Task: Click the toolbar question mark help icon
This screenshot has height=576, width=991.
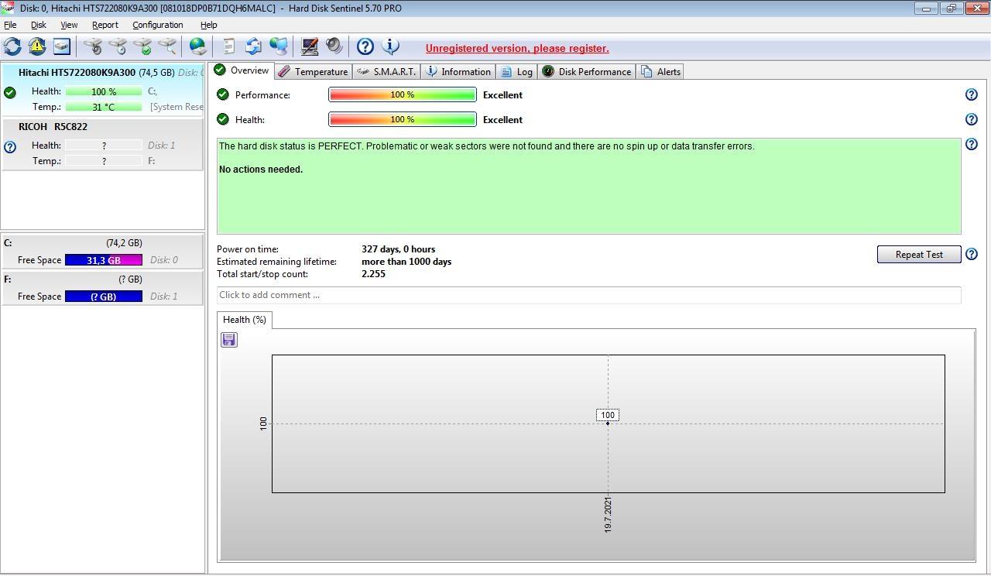Action: [x=365, y=46]
